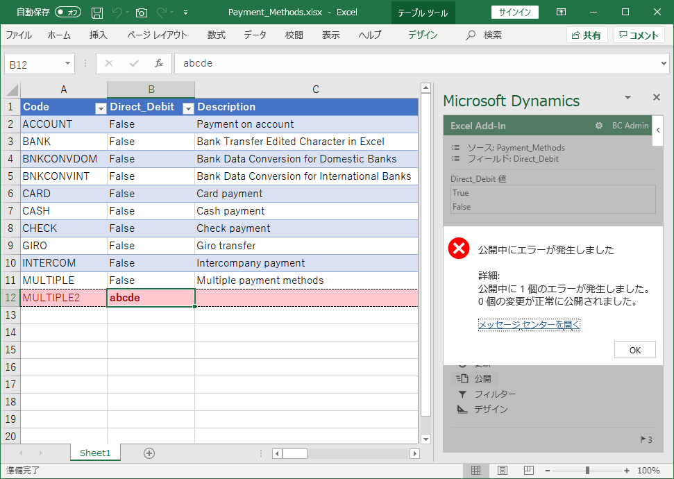Switch to Page Layout view icon
The width and height of the screenshot is (674, 479).
[502, 471]
